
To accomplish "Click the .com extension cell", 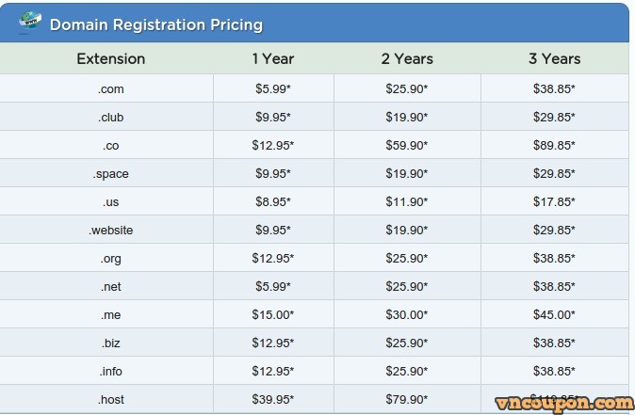I will pyautogui.click(x=110, y=89).
